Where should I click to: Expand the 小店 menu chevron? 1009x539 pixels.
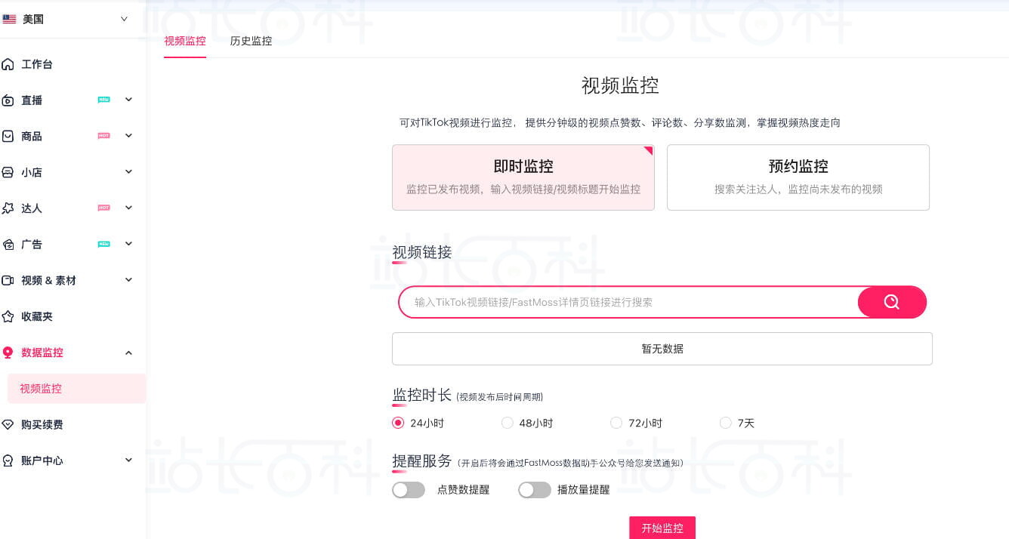[x=128, y=172]
